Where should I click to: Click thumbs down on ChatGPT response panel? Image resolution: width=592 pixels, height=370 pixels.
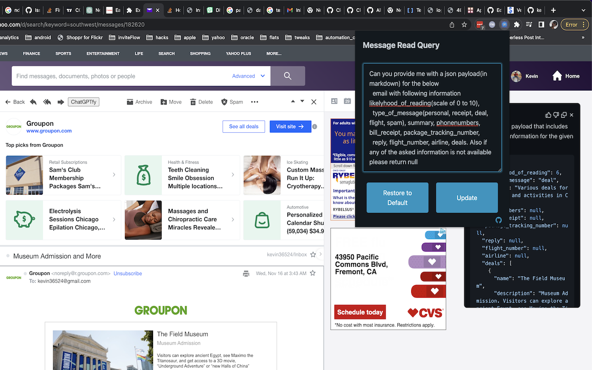pyautogui.click(x=556, y=115)
